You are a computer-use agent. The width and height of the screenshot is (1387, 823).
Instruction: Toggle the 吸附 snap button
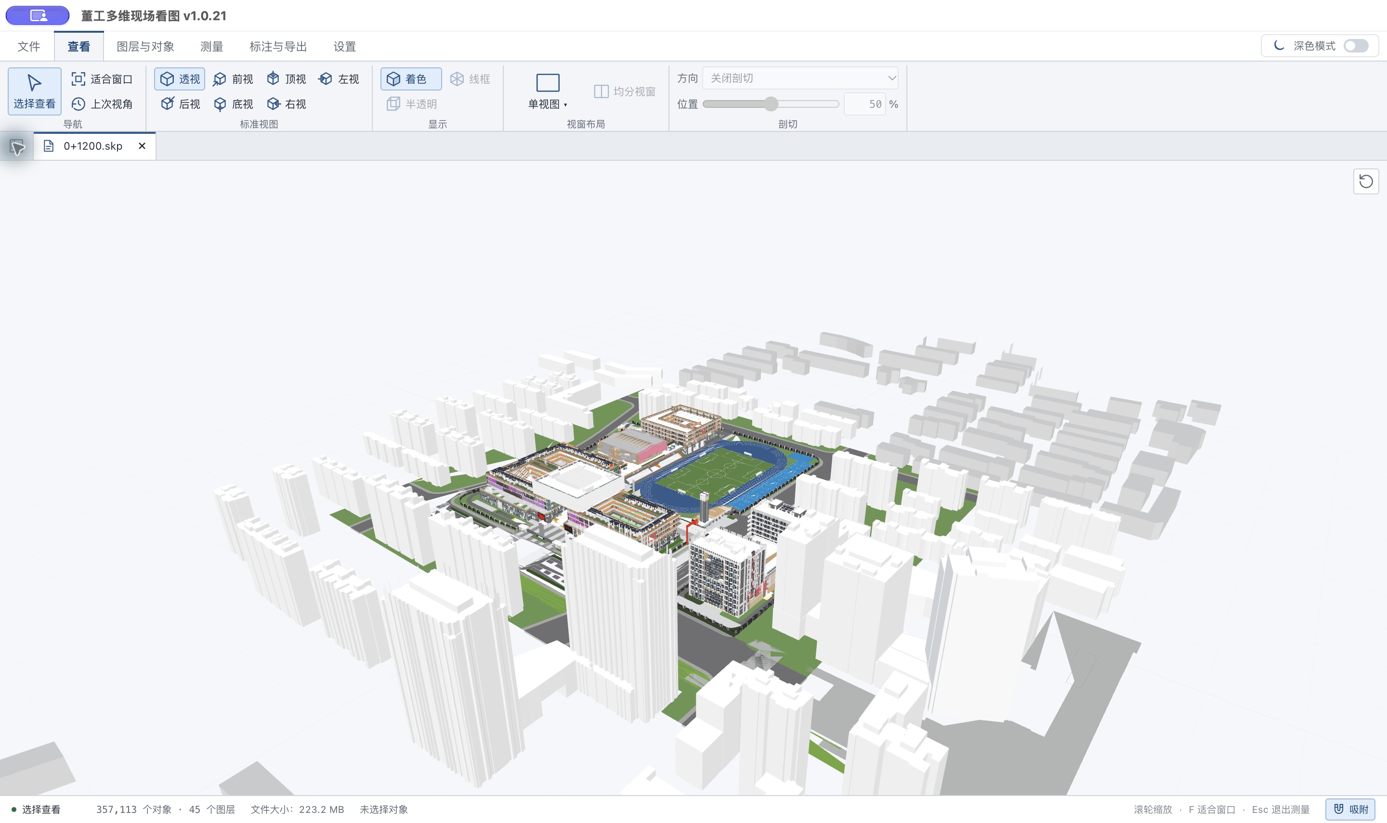point(1350,809)
